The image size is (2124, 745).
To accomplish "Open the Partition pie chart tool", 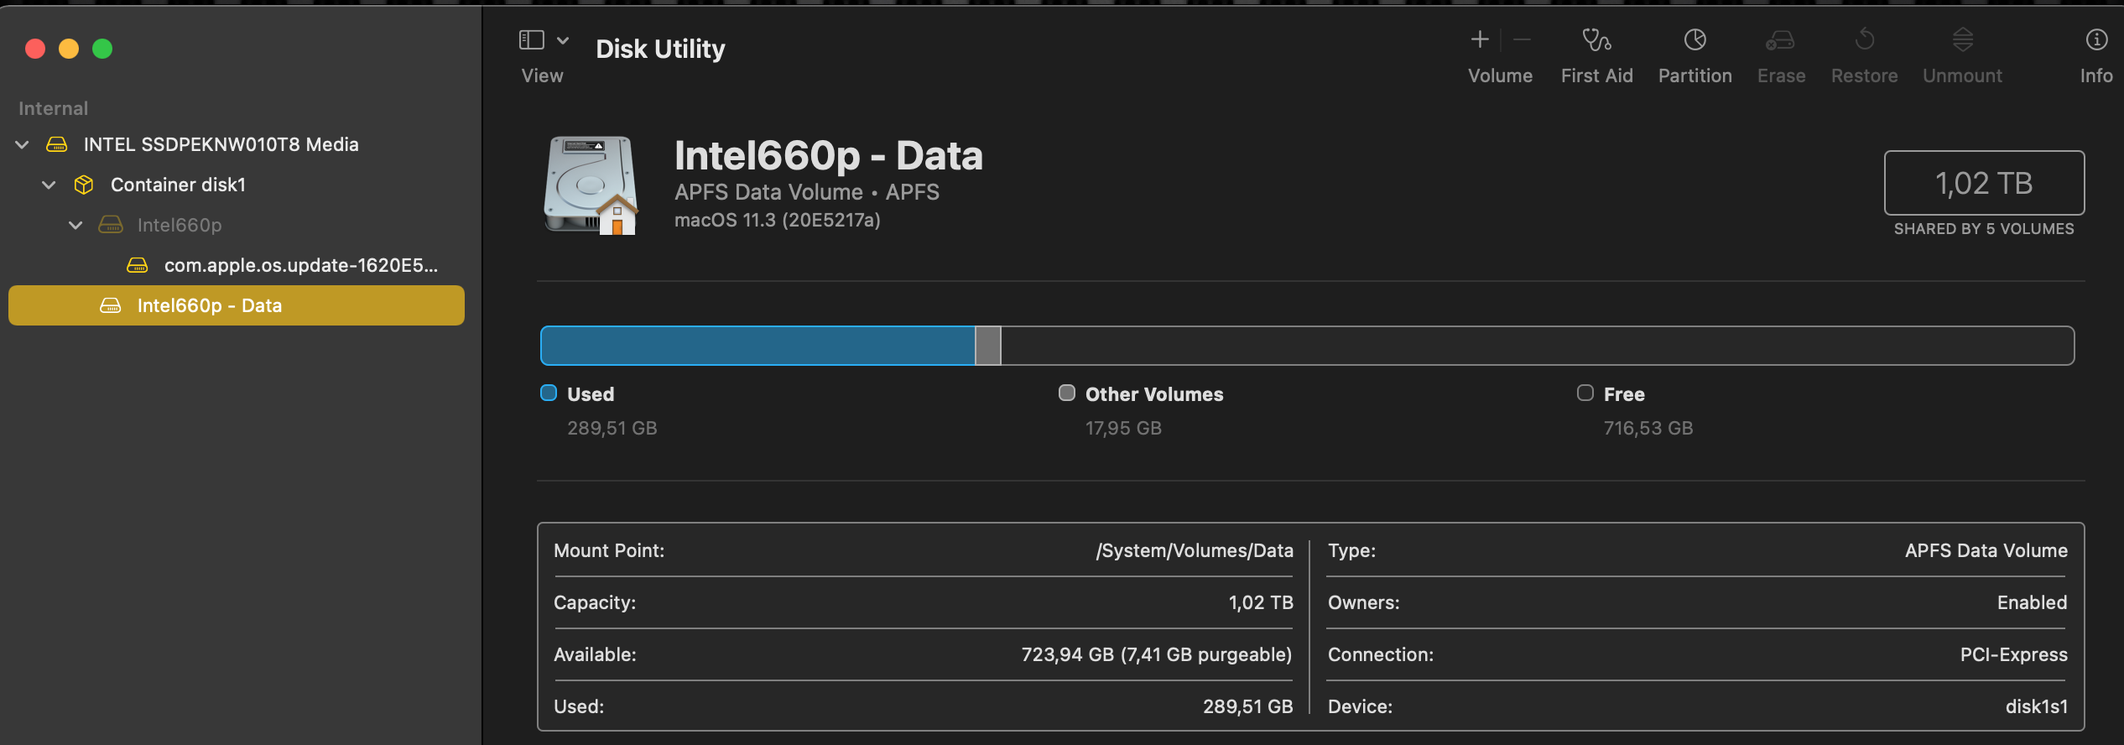I will pos(1695,40).
